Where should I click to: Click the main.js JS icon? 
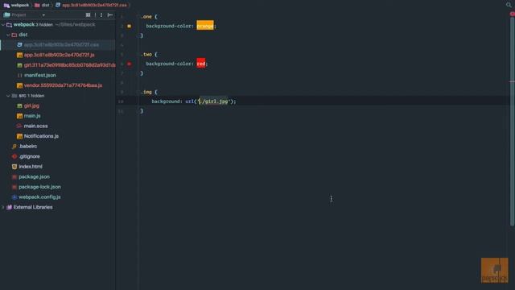pos(19,116)
